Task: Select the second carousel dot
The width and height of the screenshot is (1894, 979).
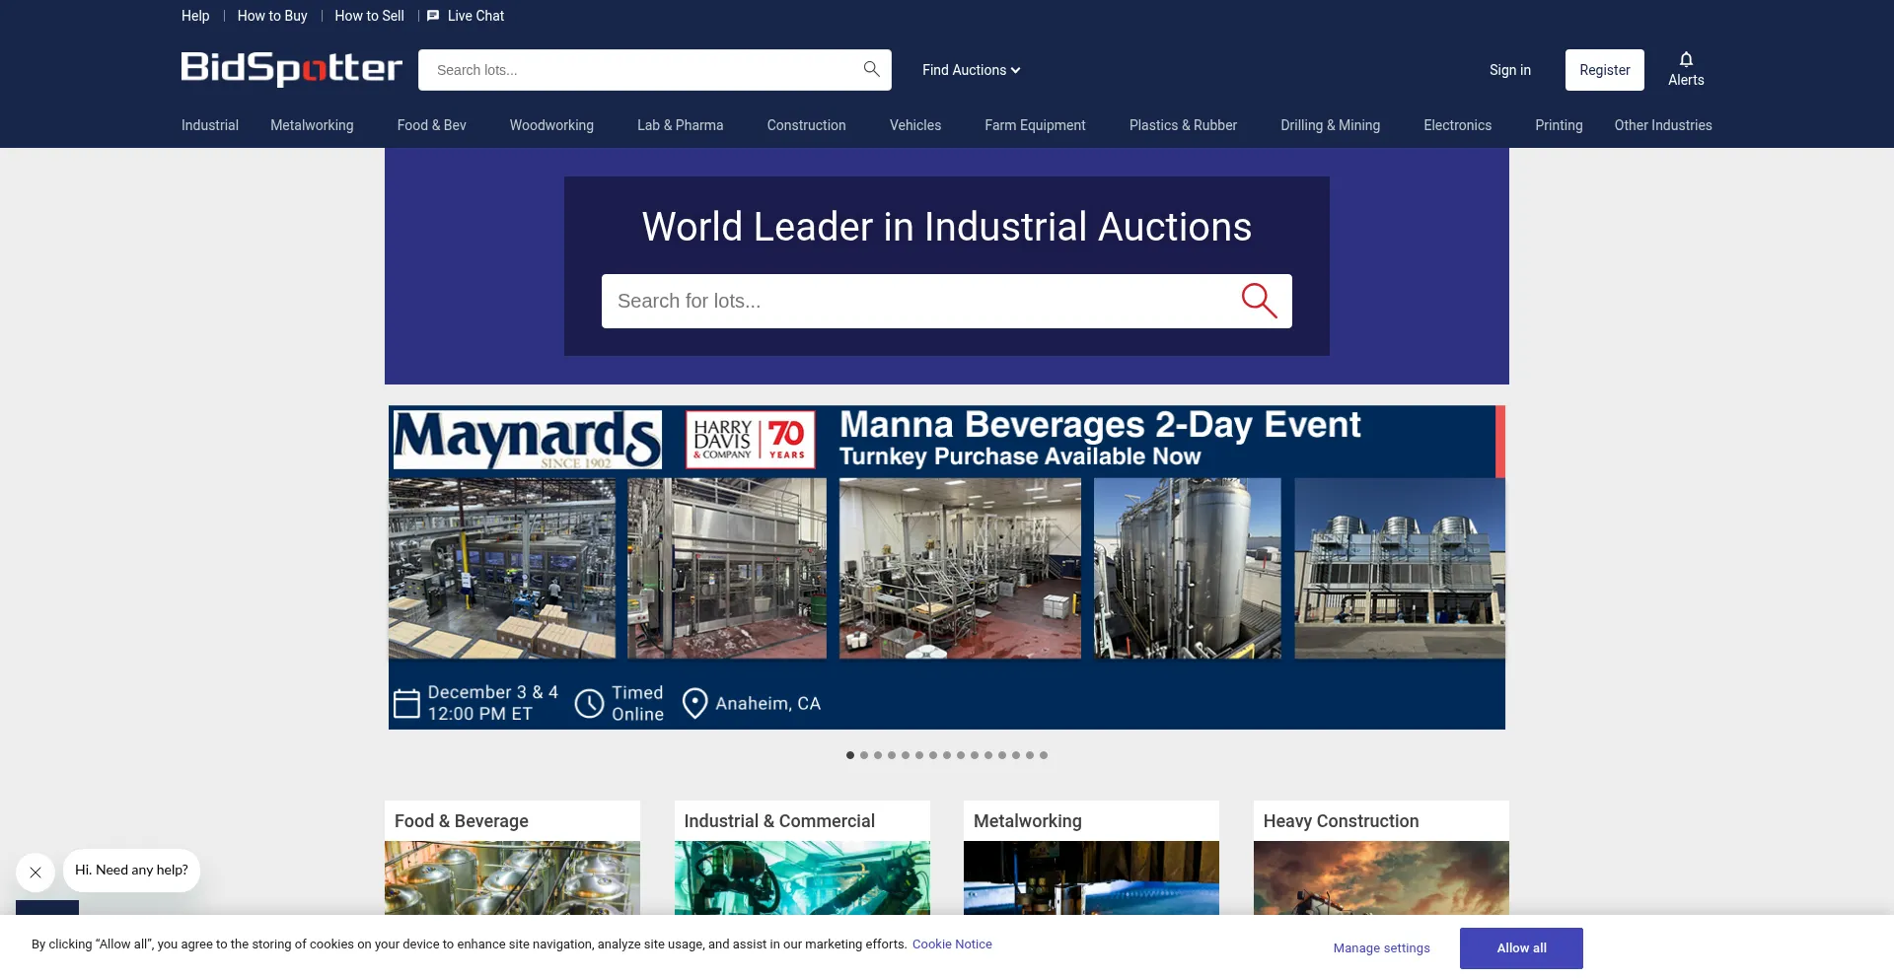Action: pyautogui.click(x=864, y=755)
